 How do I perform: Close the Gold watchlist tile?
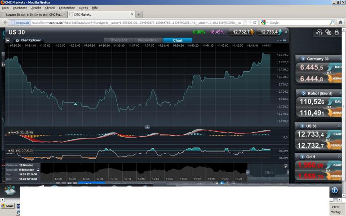tap(339, 157)
